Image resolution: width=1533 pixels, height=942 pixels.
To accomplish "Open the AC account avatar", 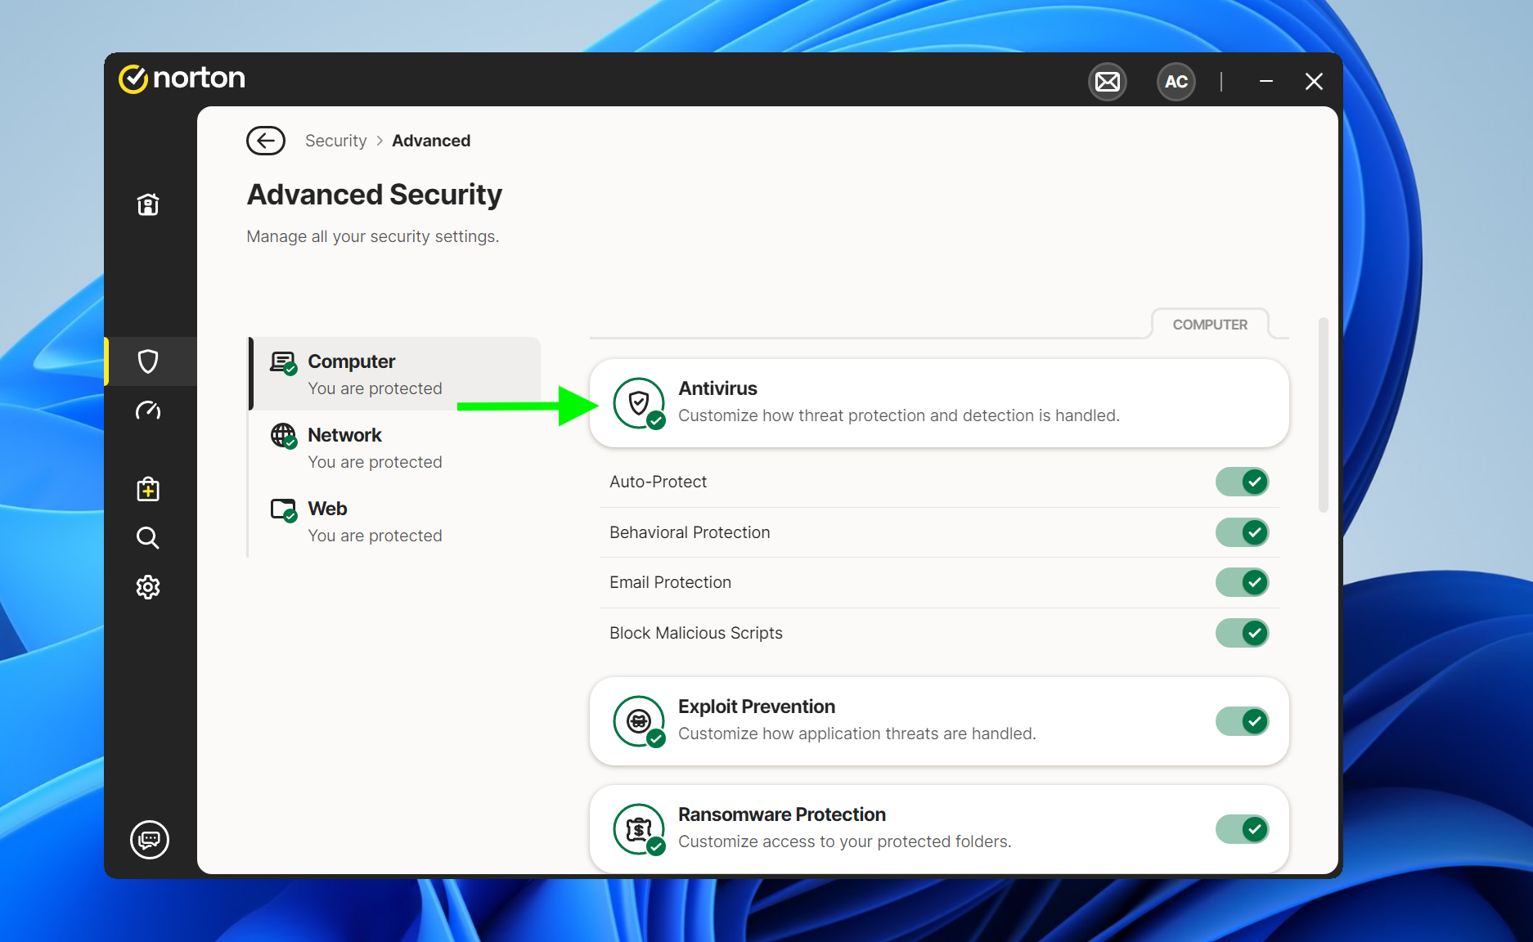I will [x=1176, y=82].
